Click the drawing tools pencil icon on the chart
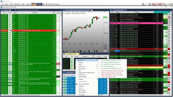 click(70, 13)
